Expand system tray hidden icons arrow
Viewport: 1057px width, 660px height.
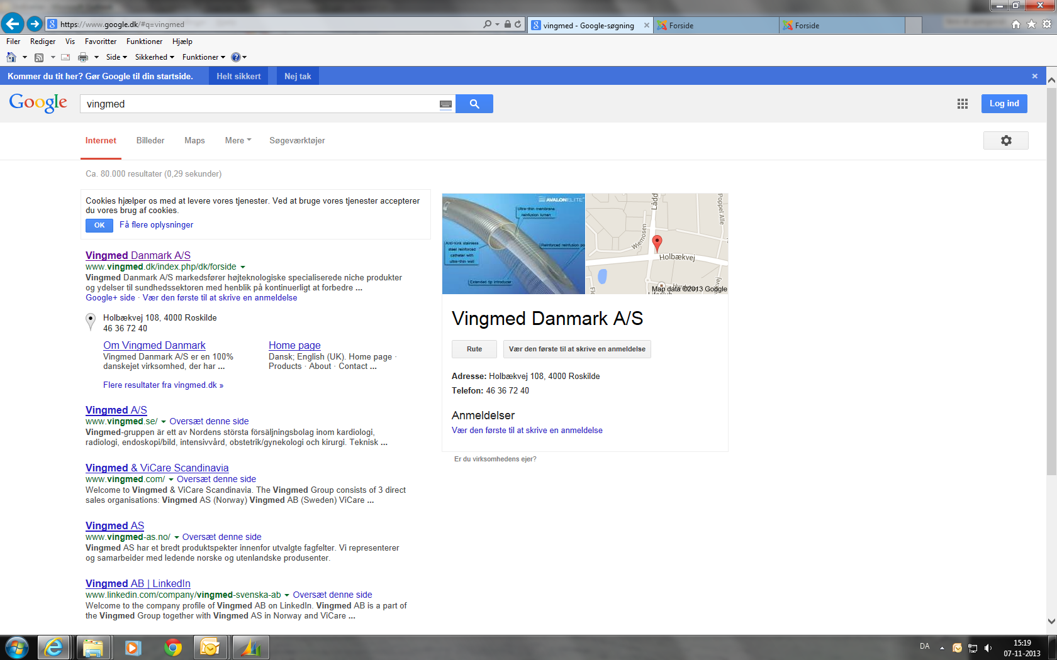point(942,647)
